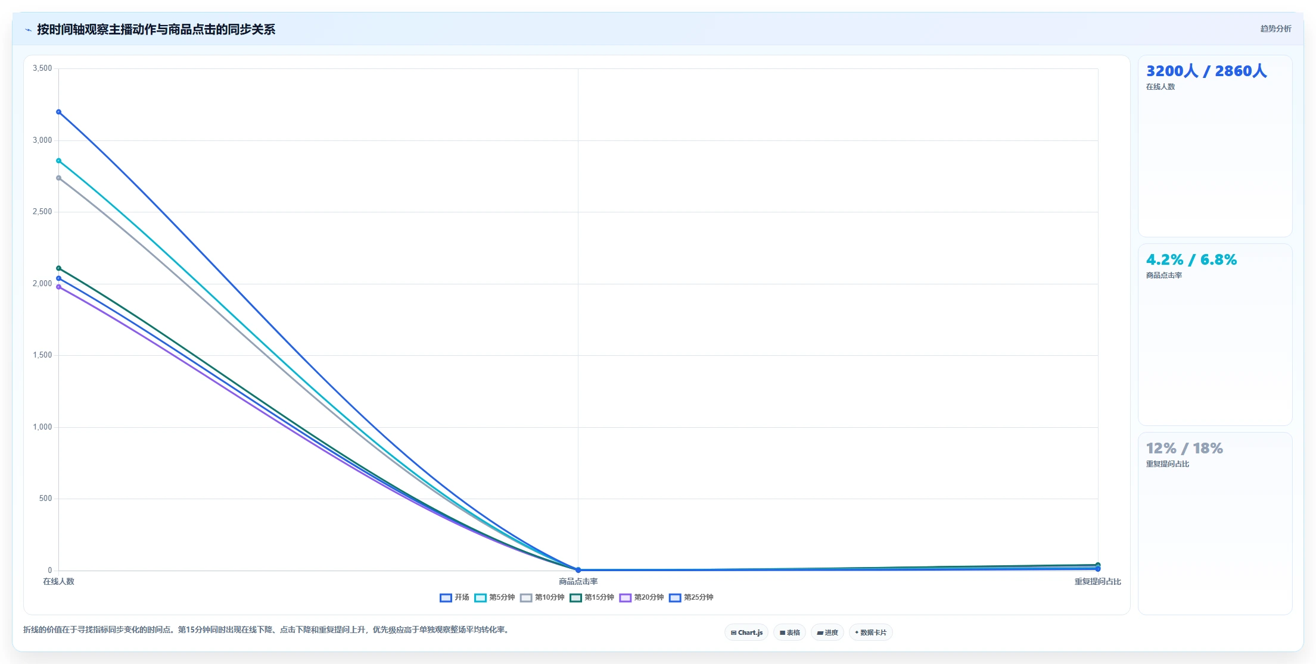Click the 3,000 y-axis tick label
The image size is (1316, 664).
point(42,140)
